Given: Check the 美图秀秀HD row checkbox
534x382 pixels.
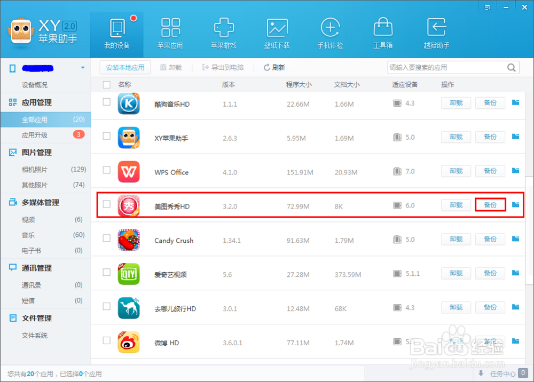Looking at the screenshot, I should click(107, 204).
